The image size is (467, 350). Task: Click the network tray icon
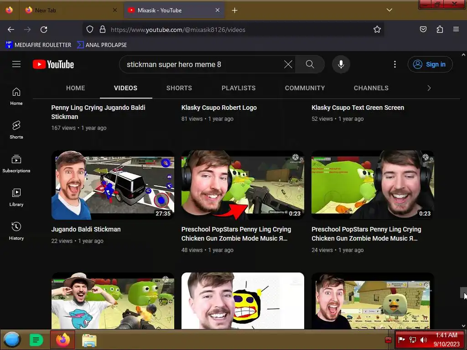click(x=413, y=340)
